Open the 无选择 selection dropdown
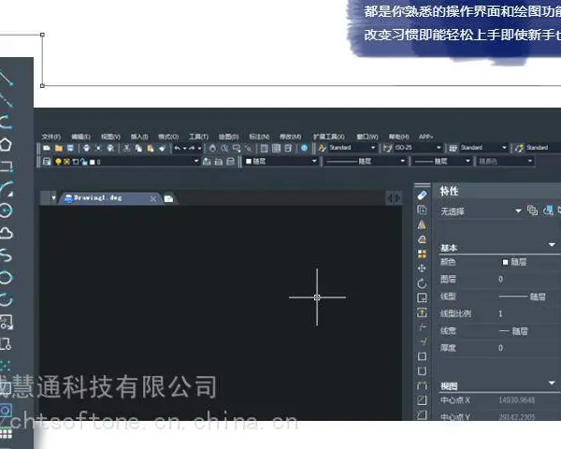Image resolution: width=561 pixels, height=449 pixels. click(x=481, y=211)
